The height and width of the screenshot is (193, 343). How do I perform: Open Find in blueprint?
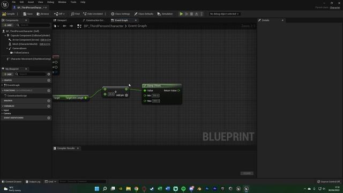point(75,14)
